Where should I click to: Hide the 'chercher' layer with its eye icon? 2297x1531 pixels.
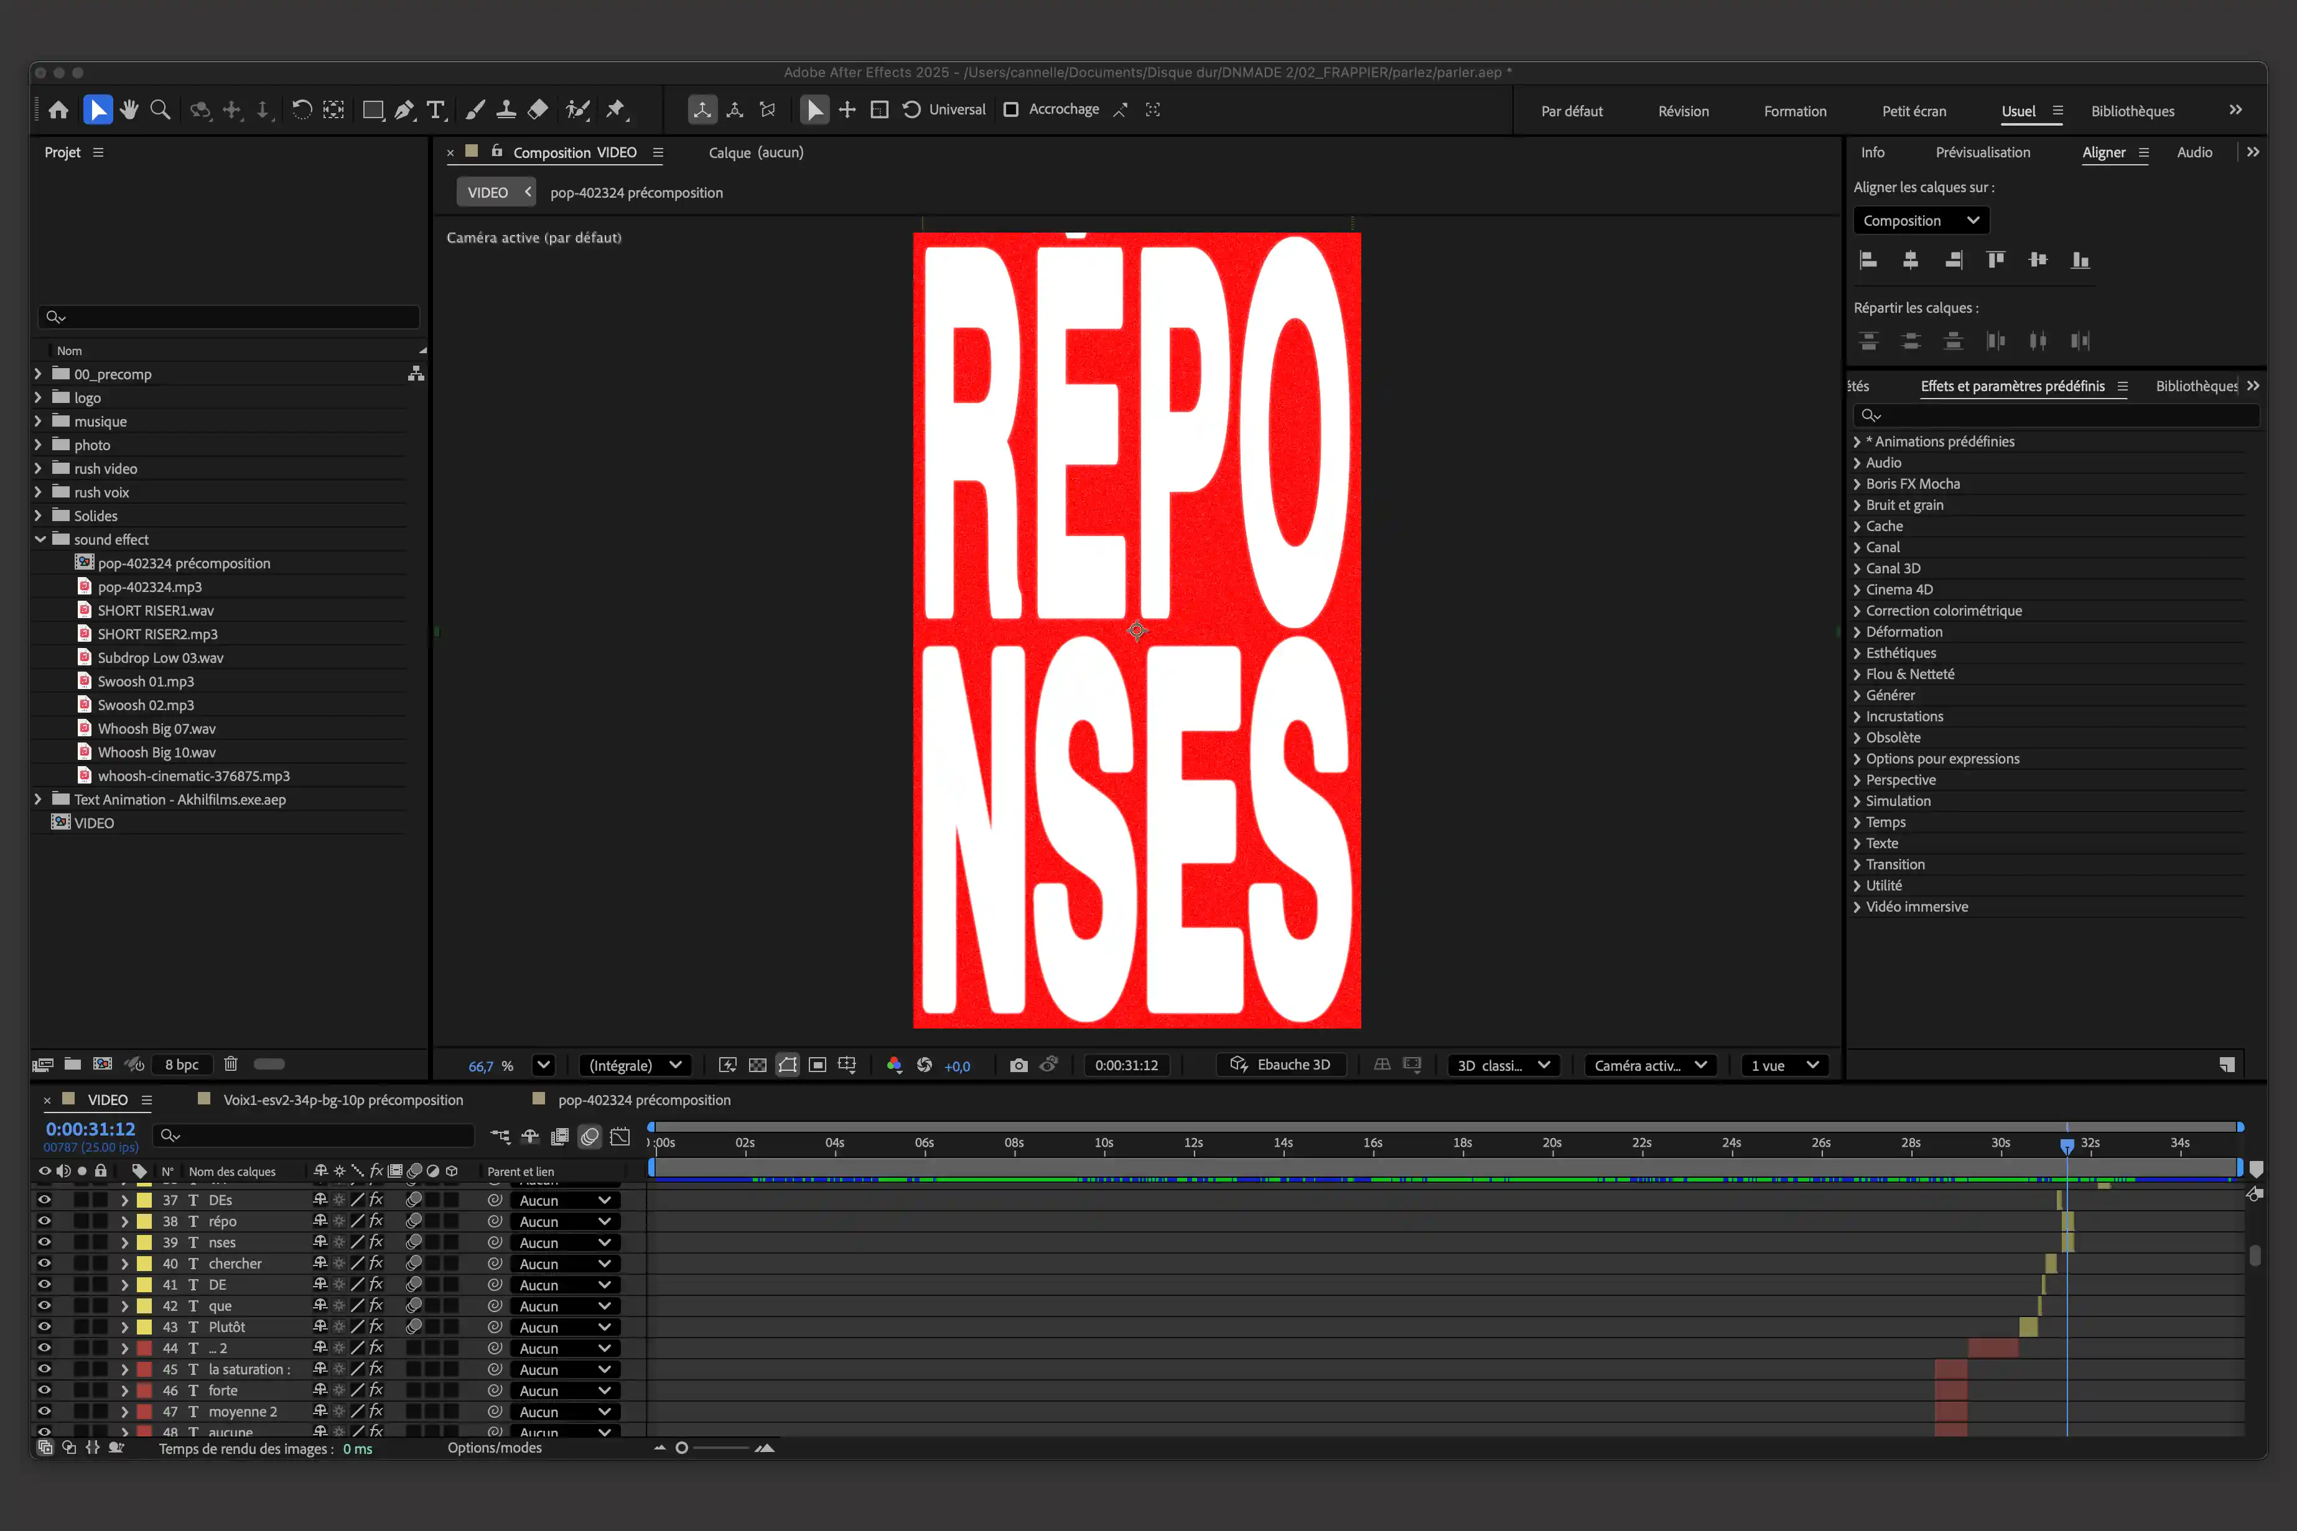(x=44, y=1264)
